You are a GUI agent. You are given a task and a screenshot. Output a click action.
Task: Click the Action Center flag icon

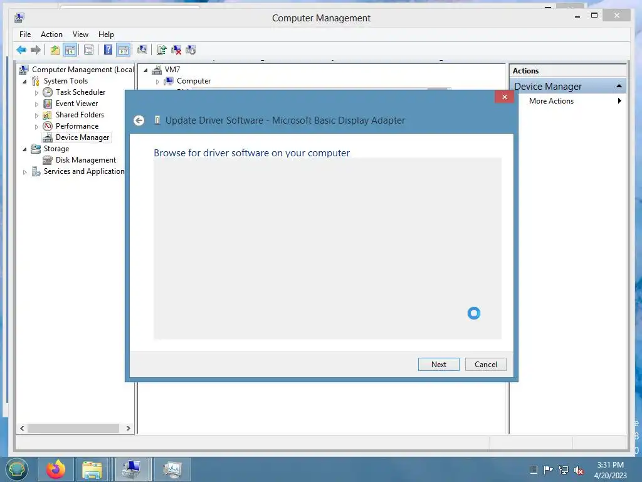click(548, 470)
